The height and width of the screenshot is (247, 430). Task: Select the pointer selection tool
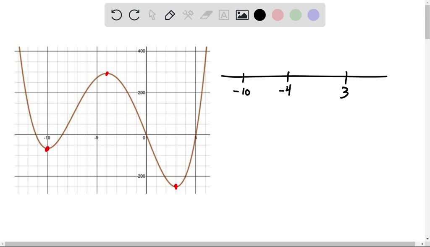152,15
